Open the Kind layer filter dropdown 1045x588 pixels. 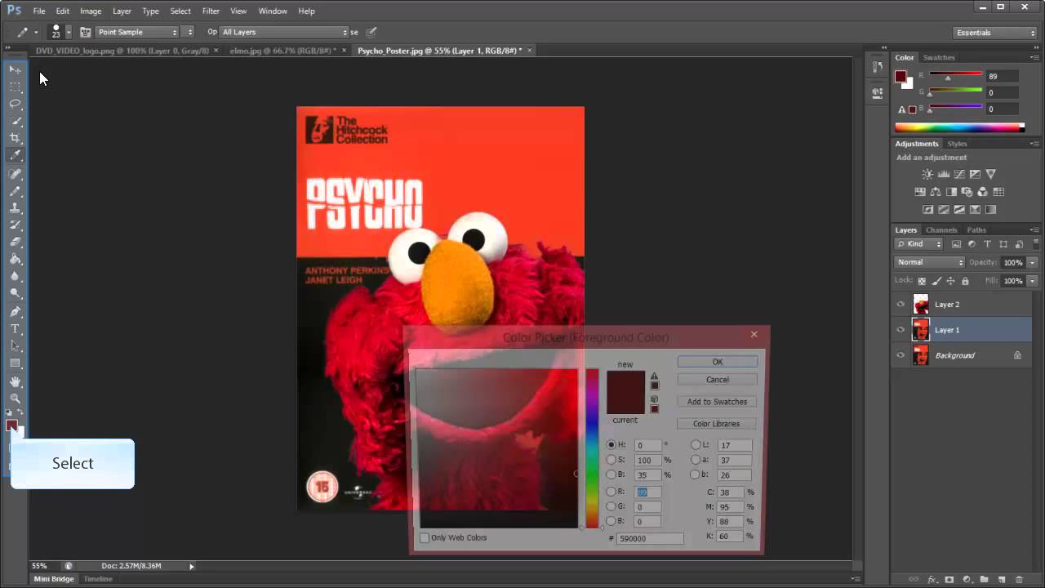(920, 244)
